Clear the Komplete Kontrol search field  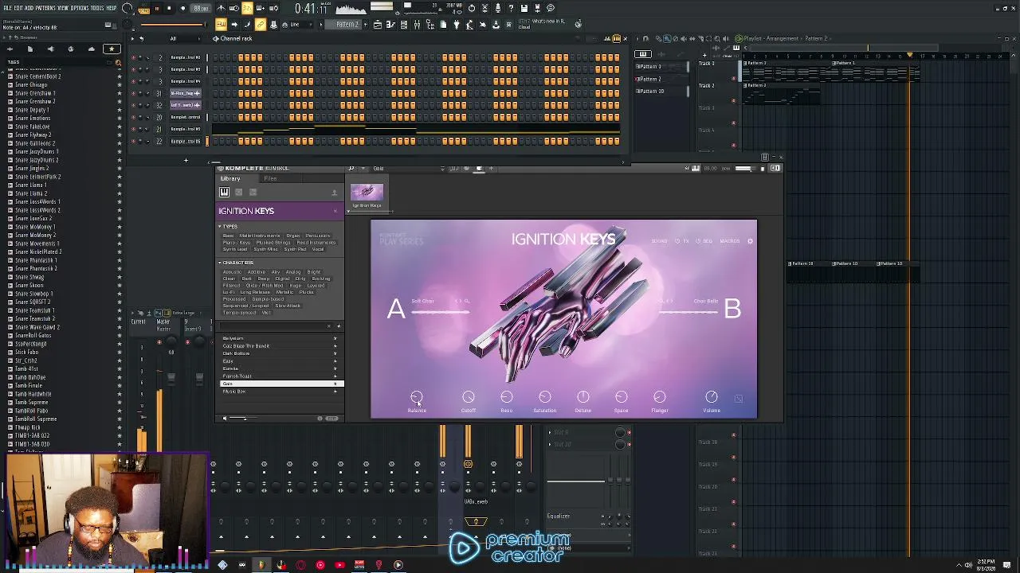click(x=329, y=326)
